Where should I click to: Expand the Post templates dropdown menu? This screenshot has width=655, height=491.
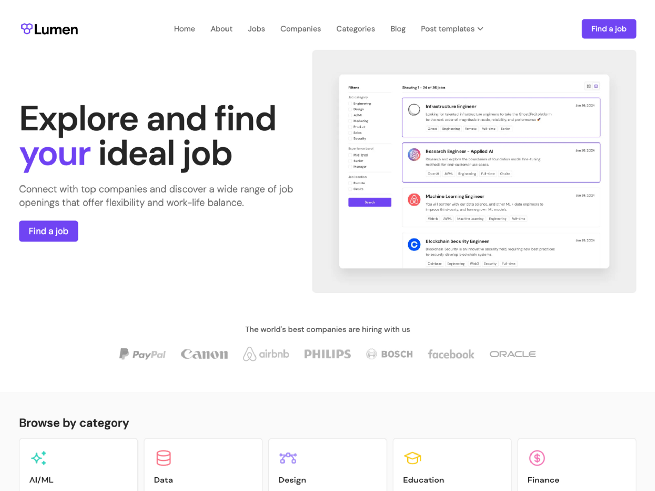point(452,28)
